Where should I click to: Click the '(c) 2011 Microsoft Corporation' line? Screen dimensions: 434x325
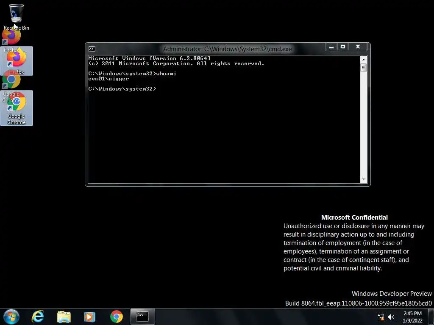176,63
